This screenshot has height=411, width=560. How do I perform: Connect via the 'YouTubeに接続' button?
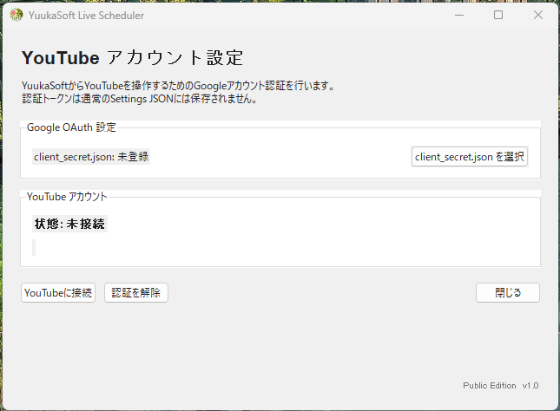58,292
